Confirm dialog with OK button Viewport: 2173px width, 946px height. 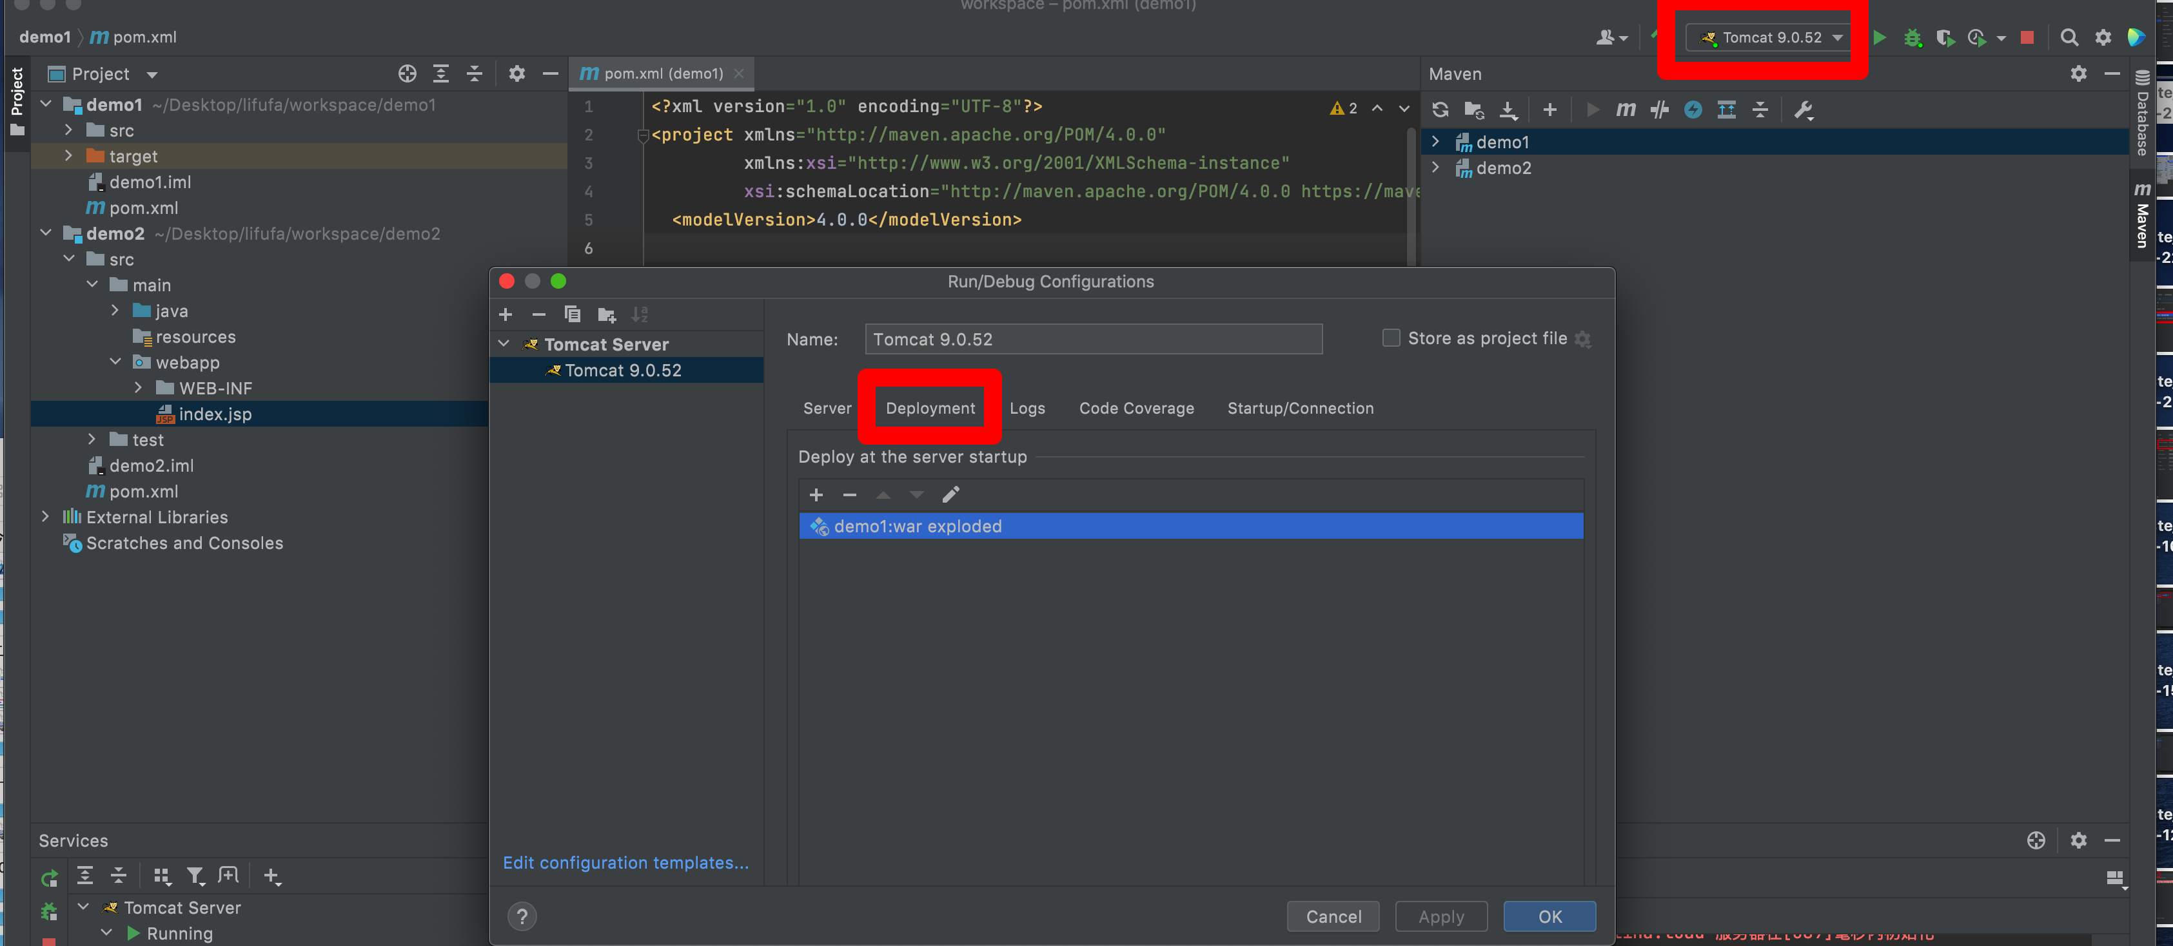(x=1549, y=916)
